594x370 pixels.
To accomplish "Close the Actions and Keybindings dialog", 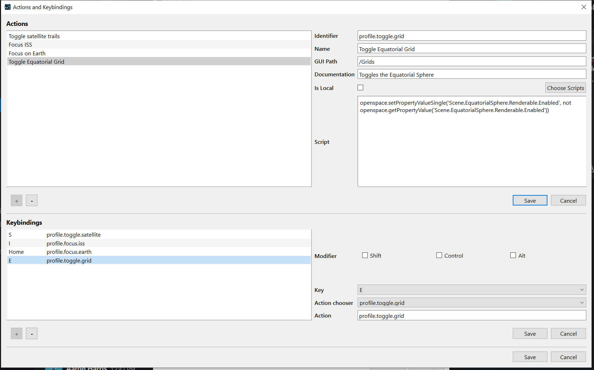I will click(584, 7).
